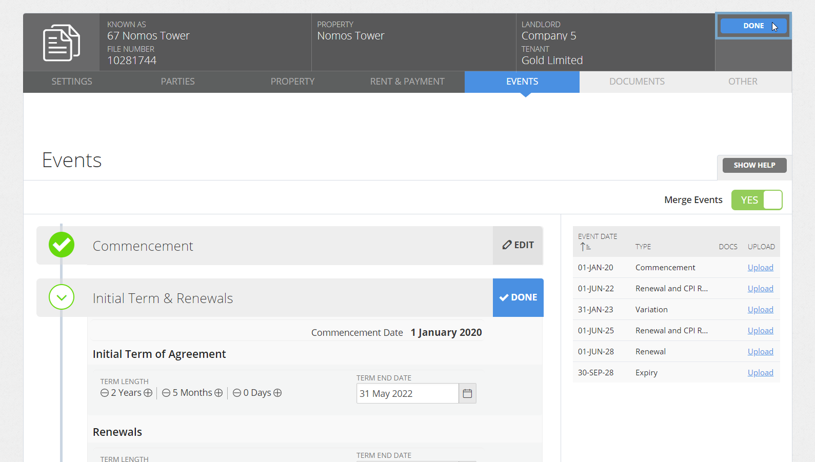
Task: Open the Other tab
Action: tap(743, 82)
